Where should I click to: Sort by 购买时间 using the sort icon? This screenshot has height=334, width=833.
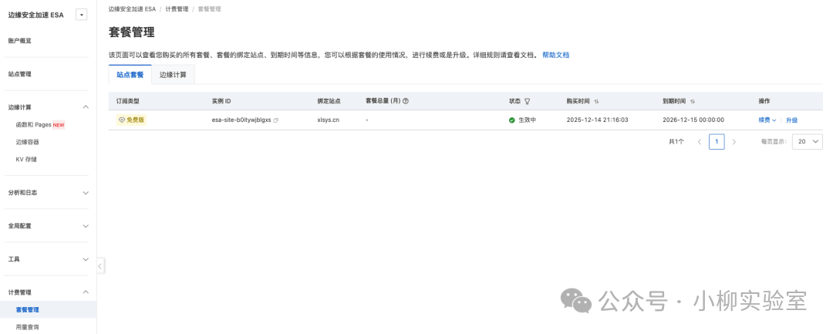click(596, 101)
